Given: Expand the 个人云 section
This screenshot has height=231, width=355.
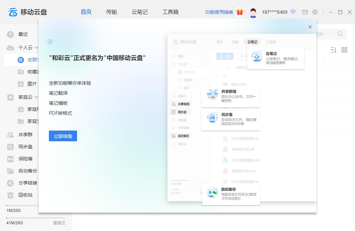Looking at the screenshot, I should (37, 47).
